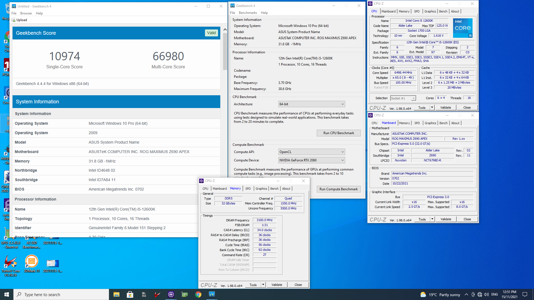This screenshot has height=300, width=534.
Task: Open the Browser menu in Geekbench
Action: pyautogui.click(x=26, y=13)
